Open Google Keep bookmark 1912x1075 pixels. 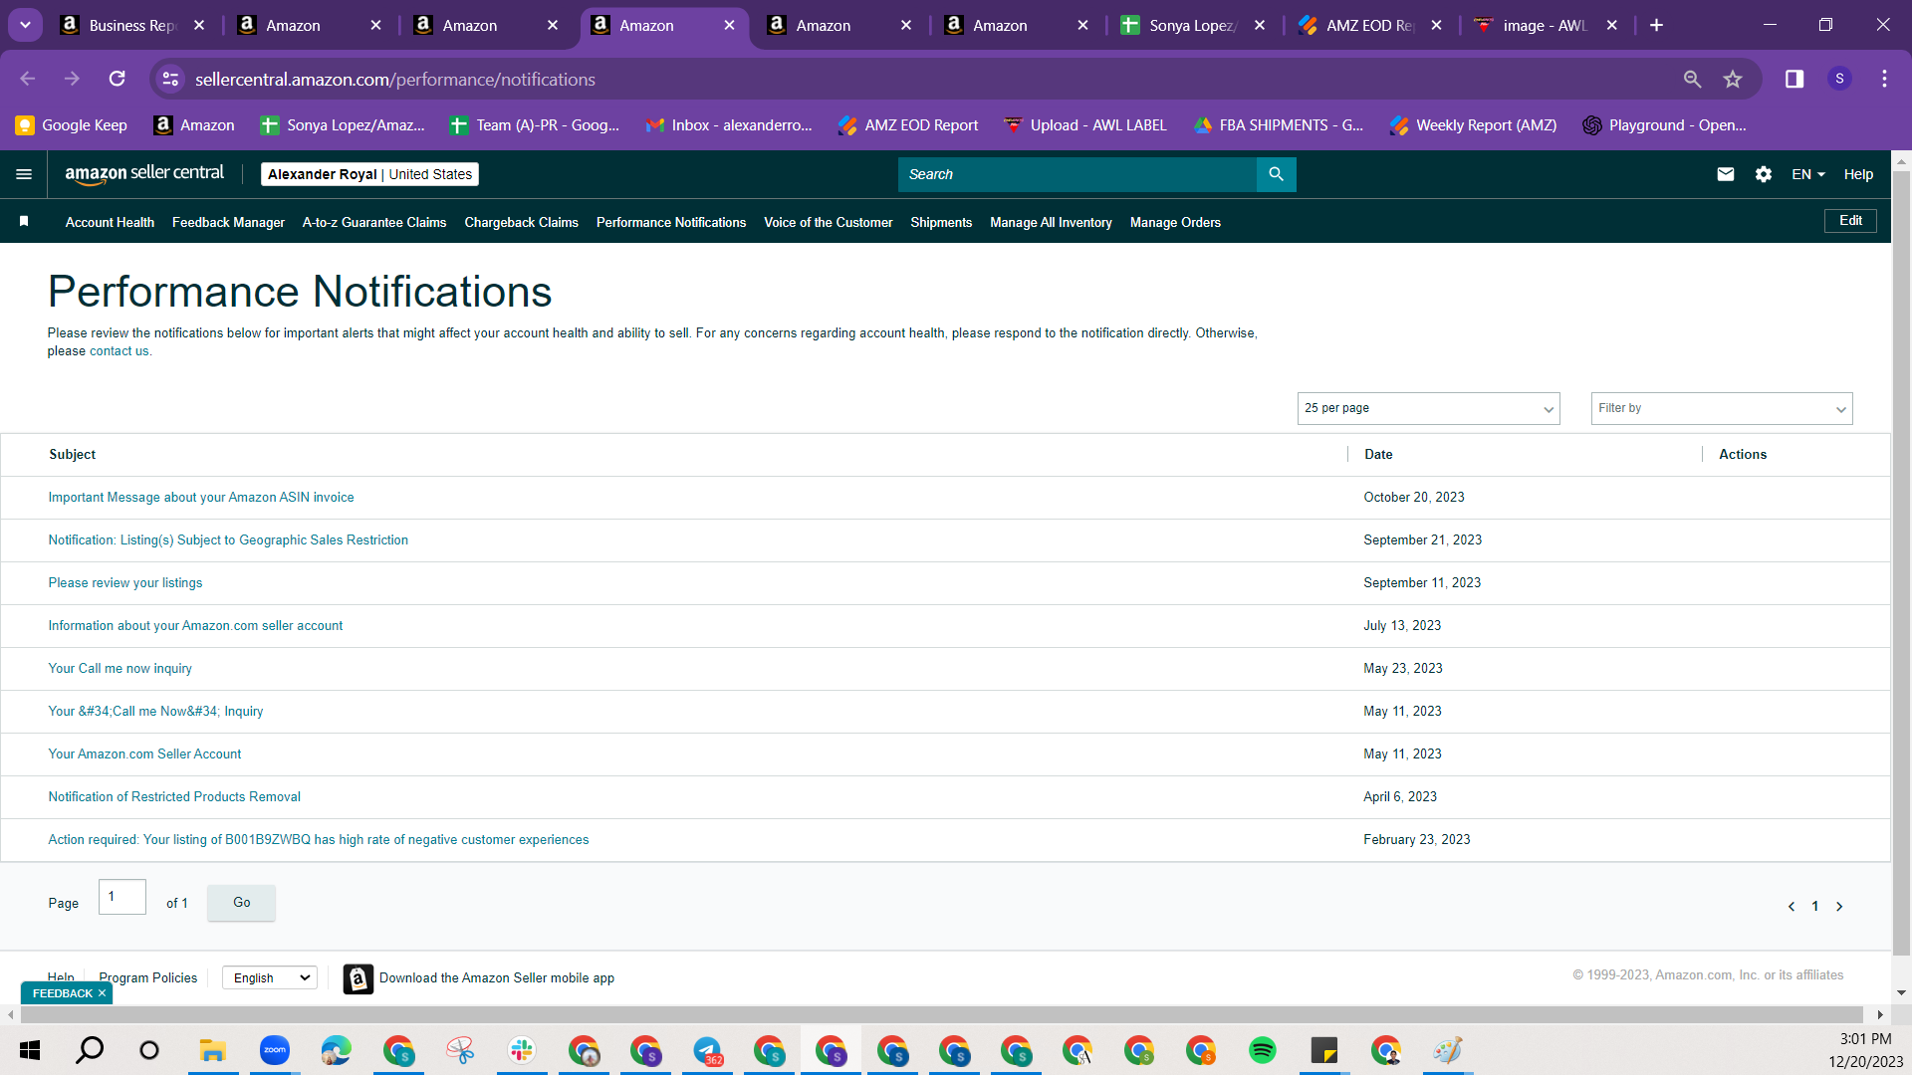click(x=71, y=125)
